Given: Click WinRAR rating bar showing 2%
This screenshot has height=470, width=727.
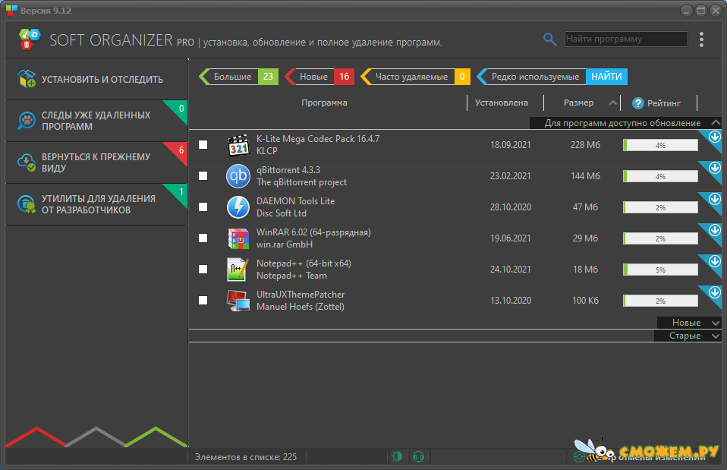Looking at the screenshot, I should coord(660,238).
